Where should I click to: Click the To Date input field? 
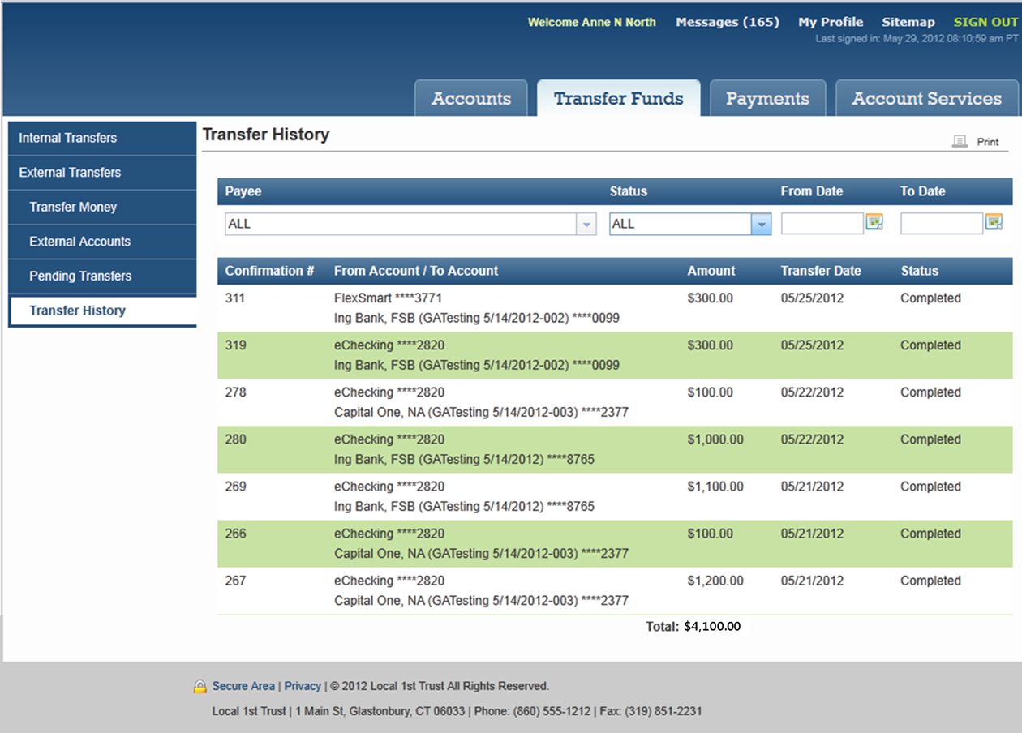[941, 224]
